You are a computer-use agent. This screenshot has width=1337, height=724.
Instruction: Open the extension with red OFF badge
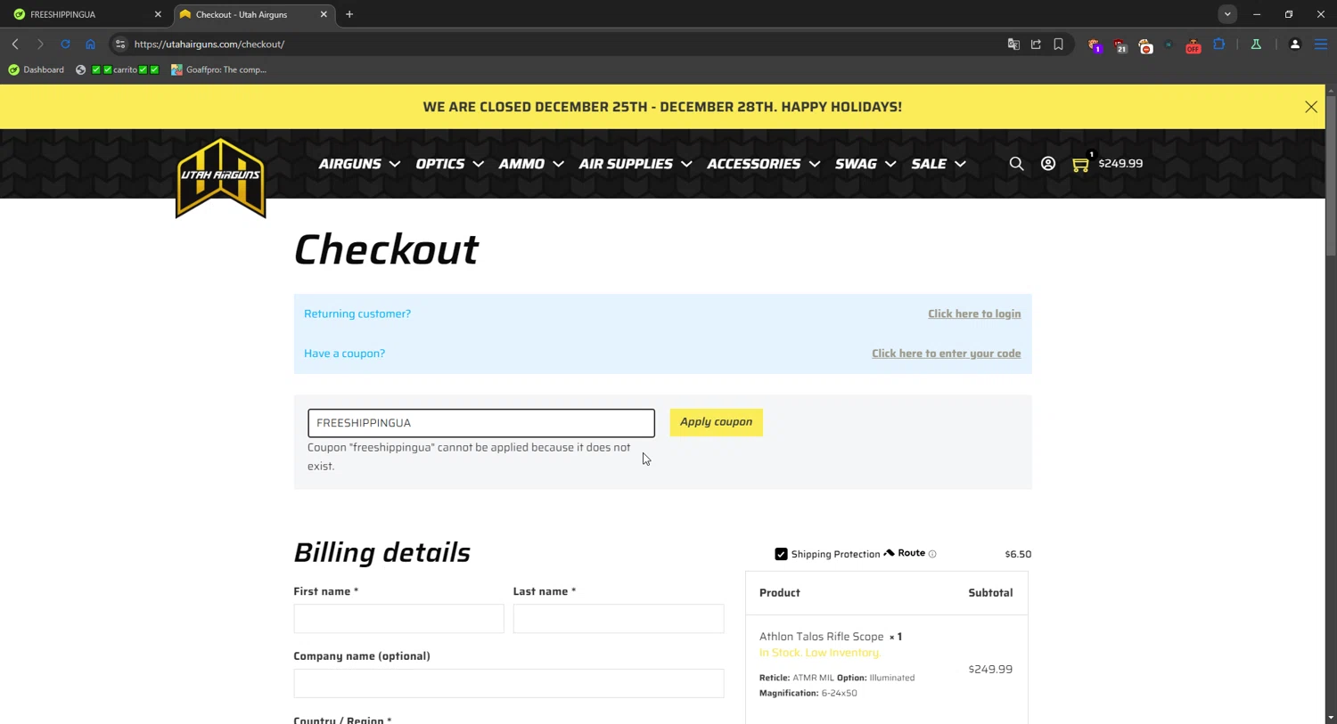click(1193, 45)
